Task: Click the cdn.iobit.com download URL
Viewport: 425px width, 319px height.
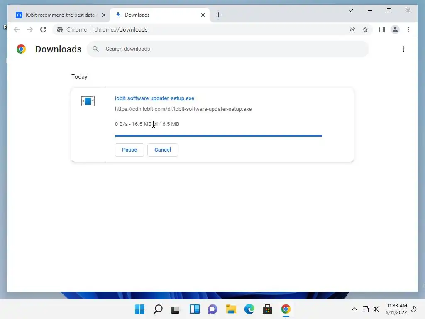Action: [183, 109]
